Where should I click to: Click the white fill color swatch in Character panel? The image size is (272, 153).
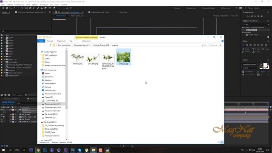tap(265, 65)
